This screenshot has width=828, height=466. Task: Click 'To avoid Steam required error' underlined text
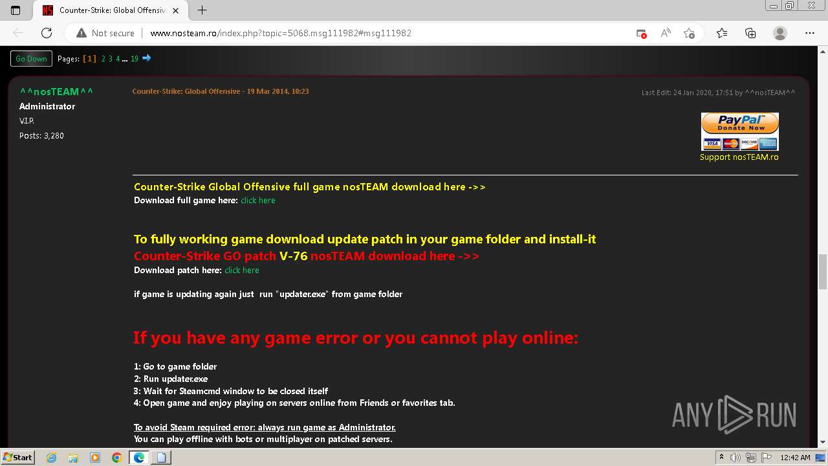pos(265,428)
